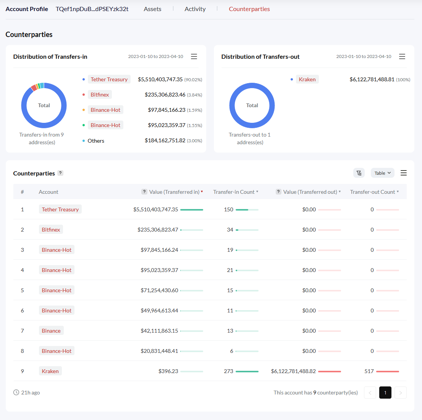Click help icon for Value (Transferred in)
Image resolution: width=422 pixels, height=420 pixels.
point(144,192)
